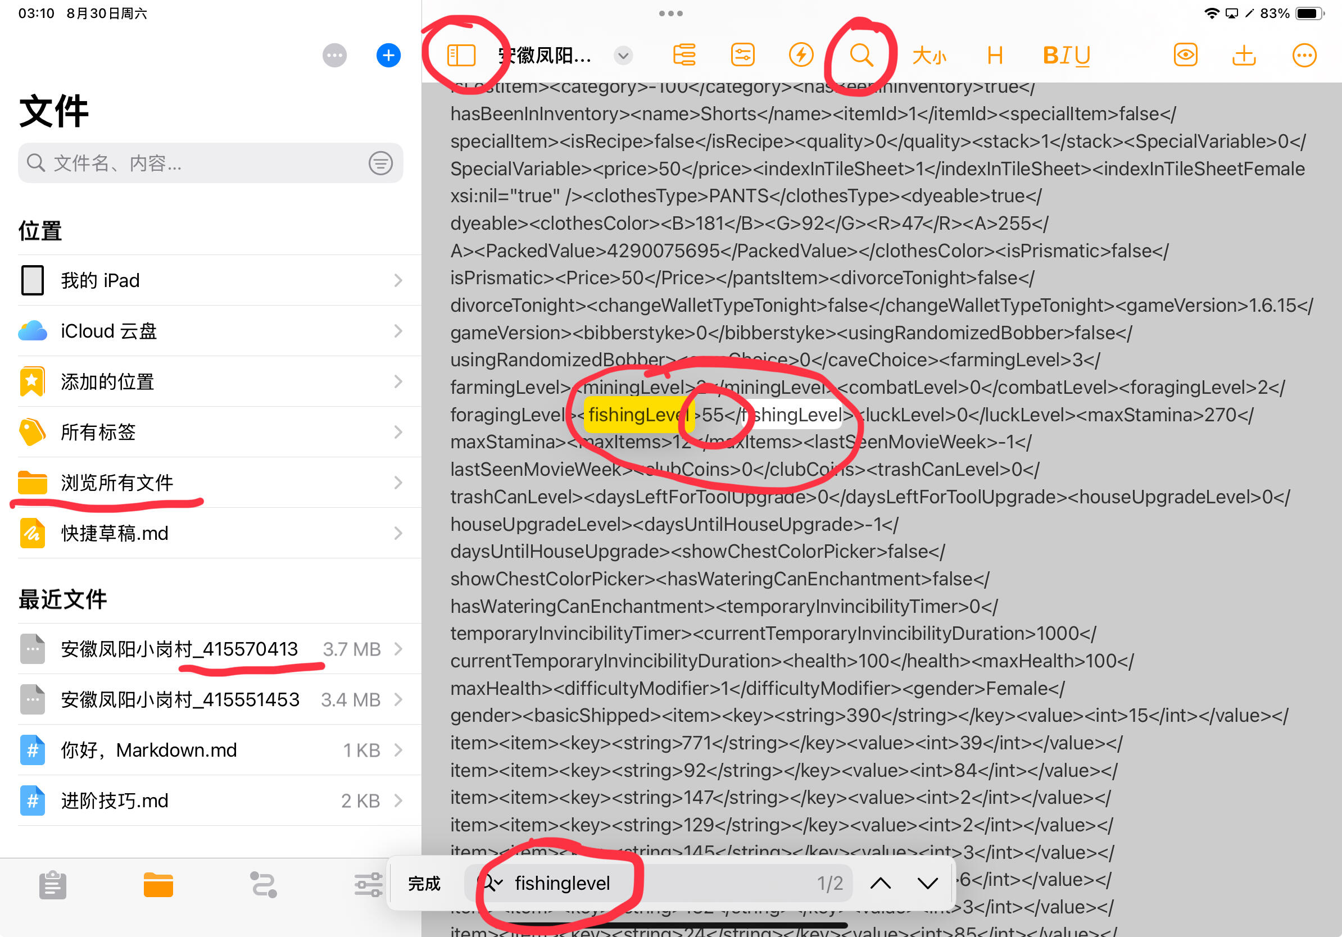
Task: Switch to the sliders settings tab
Action: click(x=368, y=885)
